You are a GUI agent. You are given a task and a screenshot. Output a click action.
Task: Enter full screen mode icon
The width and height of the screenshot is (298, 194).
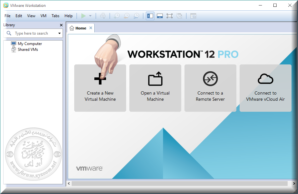(170, 16)
